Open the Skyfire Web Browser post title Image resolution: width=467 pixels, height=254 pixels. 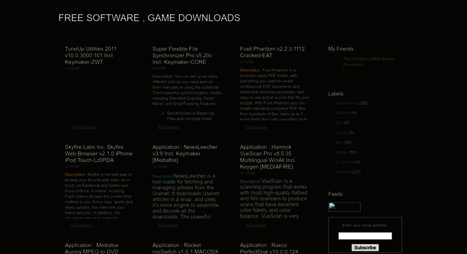click(x=99, y=154)
